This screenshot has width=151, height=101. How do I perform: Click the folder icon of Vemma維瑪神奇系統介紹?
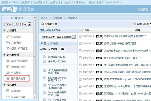point(44,85)
